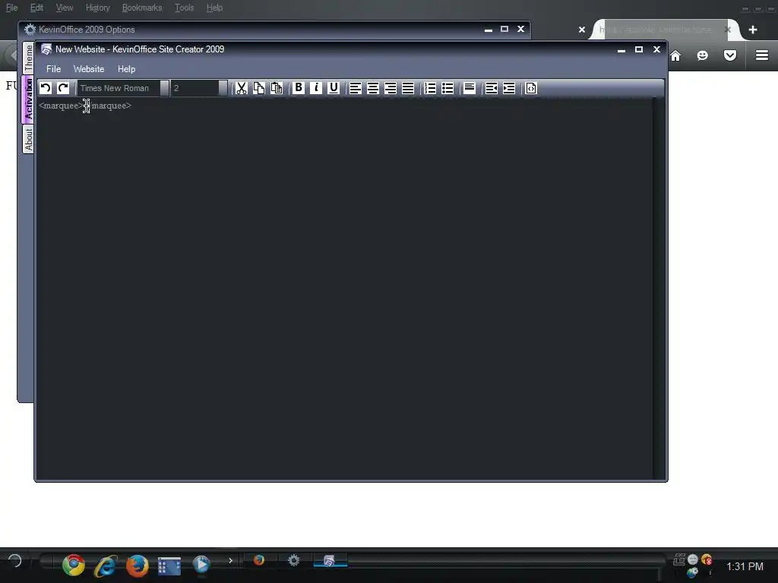This screenshot has width=778, height=583.
Task: Insert a numbered list
Action: 430,88
